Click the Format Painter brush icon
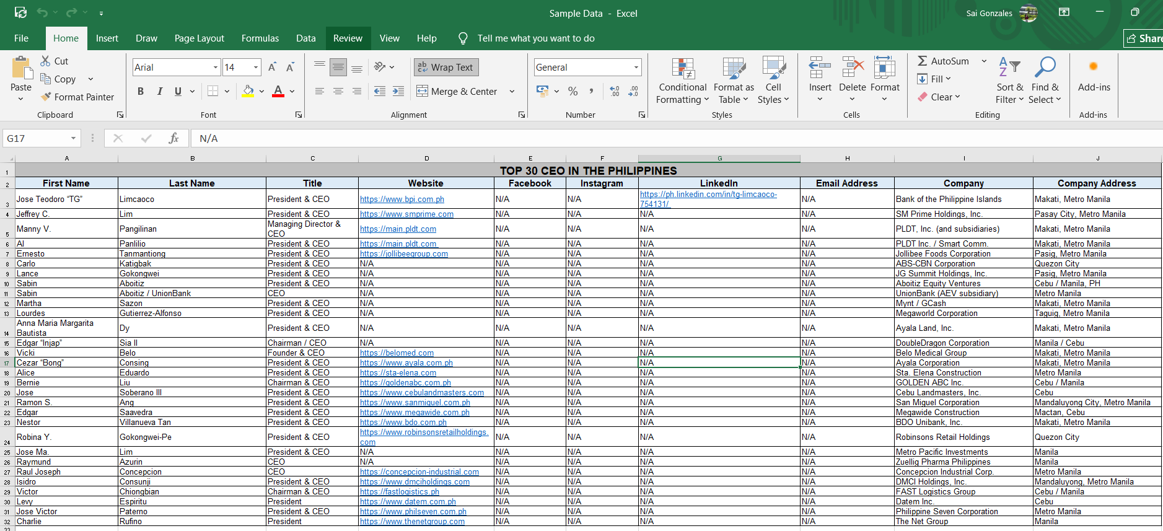 (x=46, y=97)
